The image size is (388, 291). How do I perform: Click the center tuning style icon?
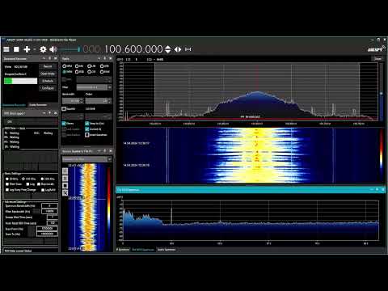point(188,49)
